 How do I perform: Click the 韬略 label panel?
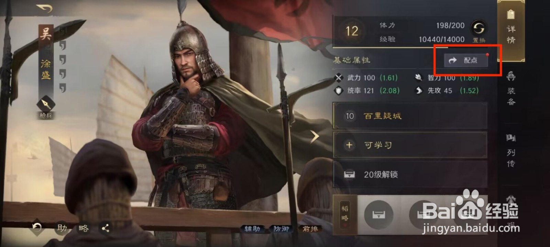(345, 214)
